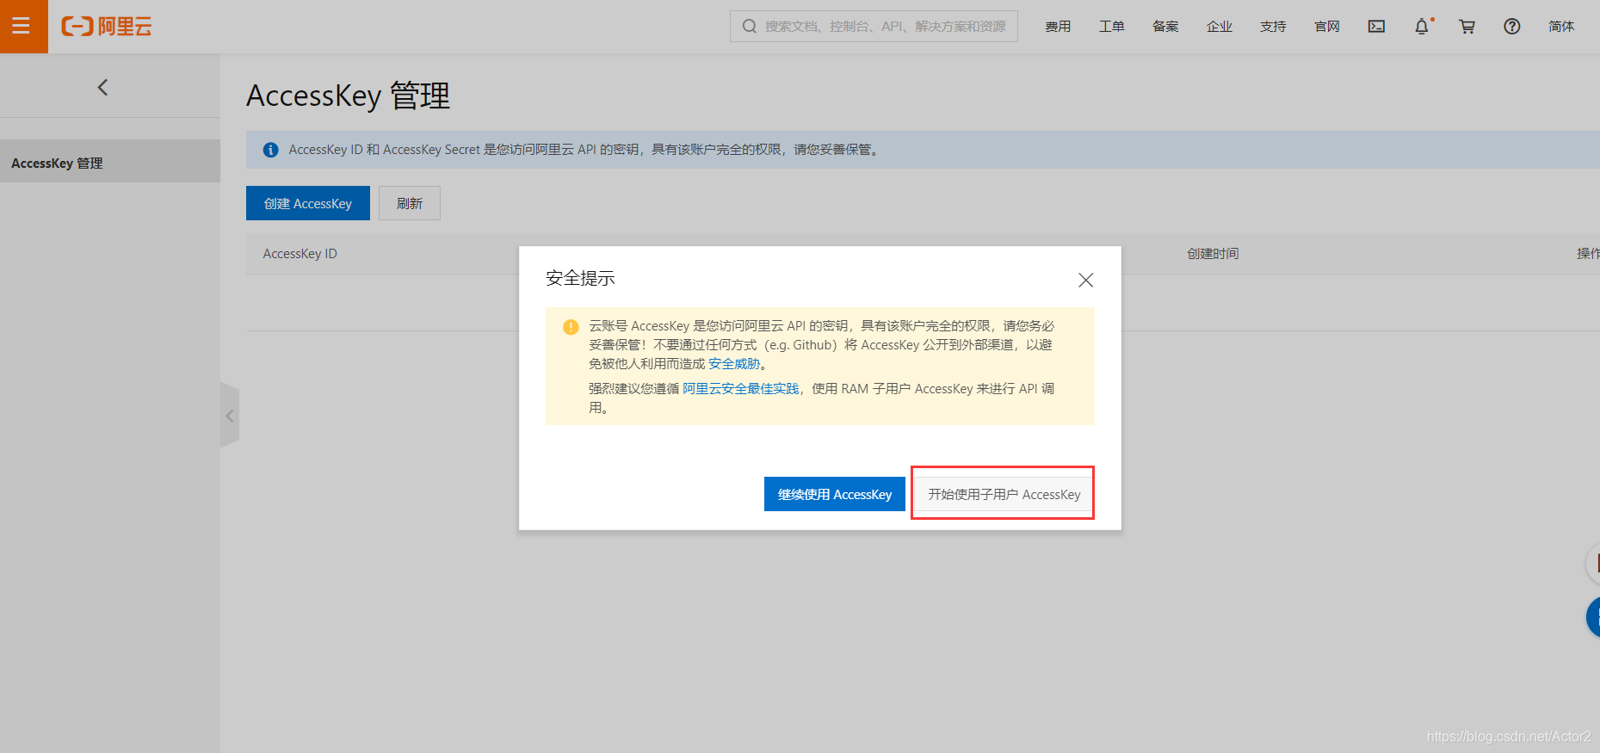The image size is (1600, 753).
Task: Open the shopping cart icon
Action: coord(1467,27)
